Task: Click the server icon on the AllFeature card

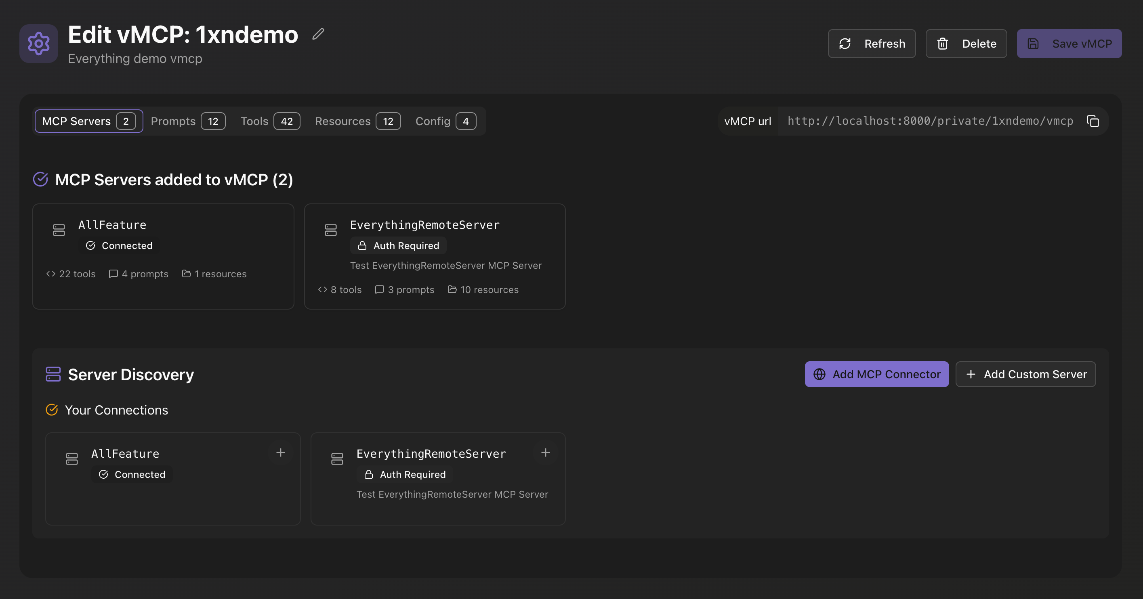Action: [59, 230]
